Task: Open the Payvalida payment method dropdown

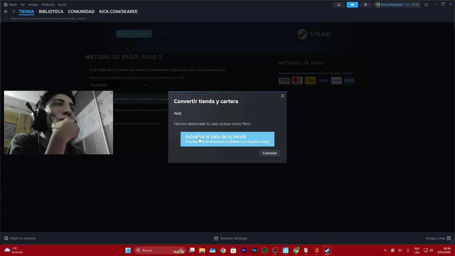Action: pyautogui.click(x=118, y=85)
